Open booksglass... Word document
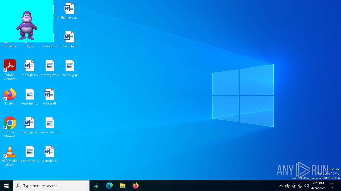 (30, 68)
